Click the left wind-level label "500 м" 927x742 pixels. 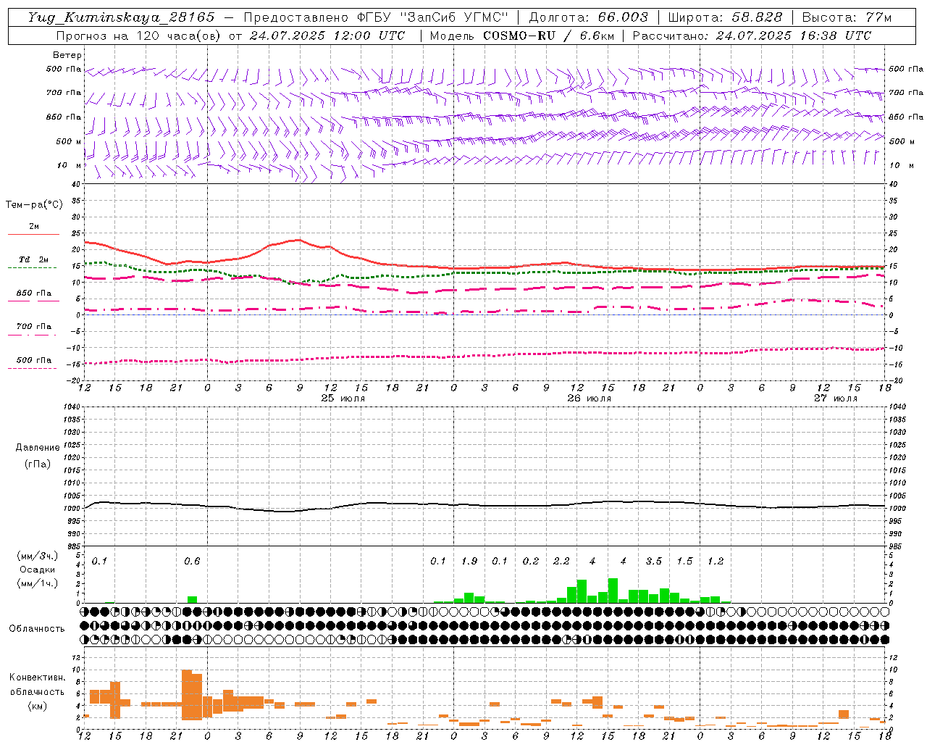[69, 142]
